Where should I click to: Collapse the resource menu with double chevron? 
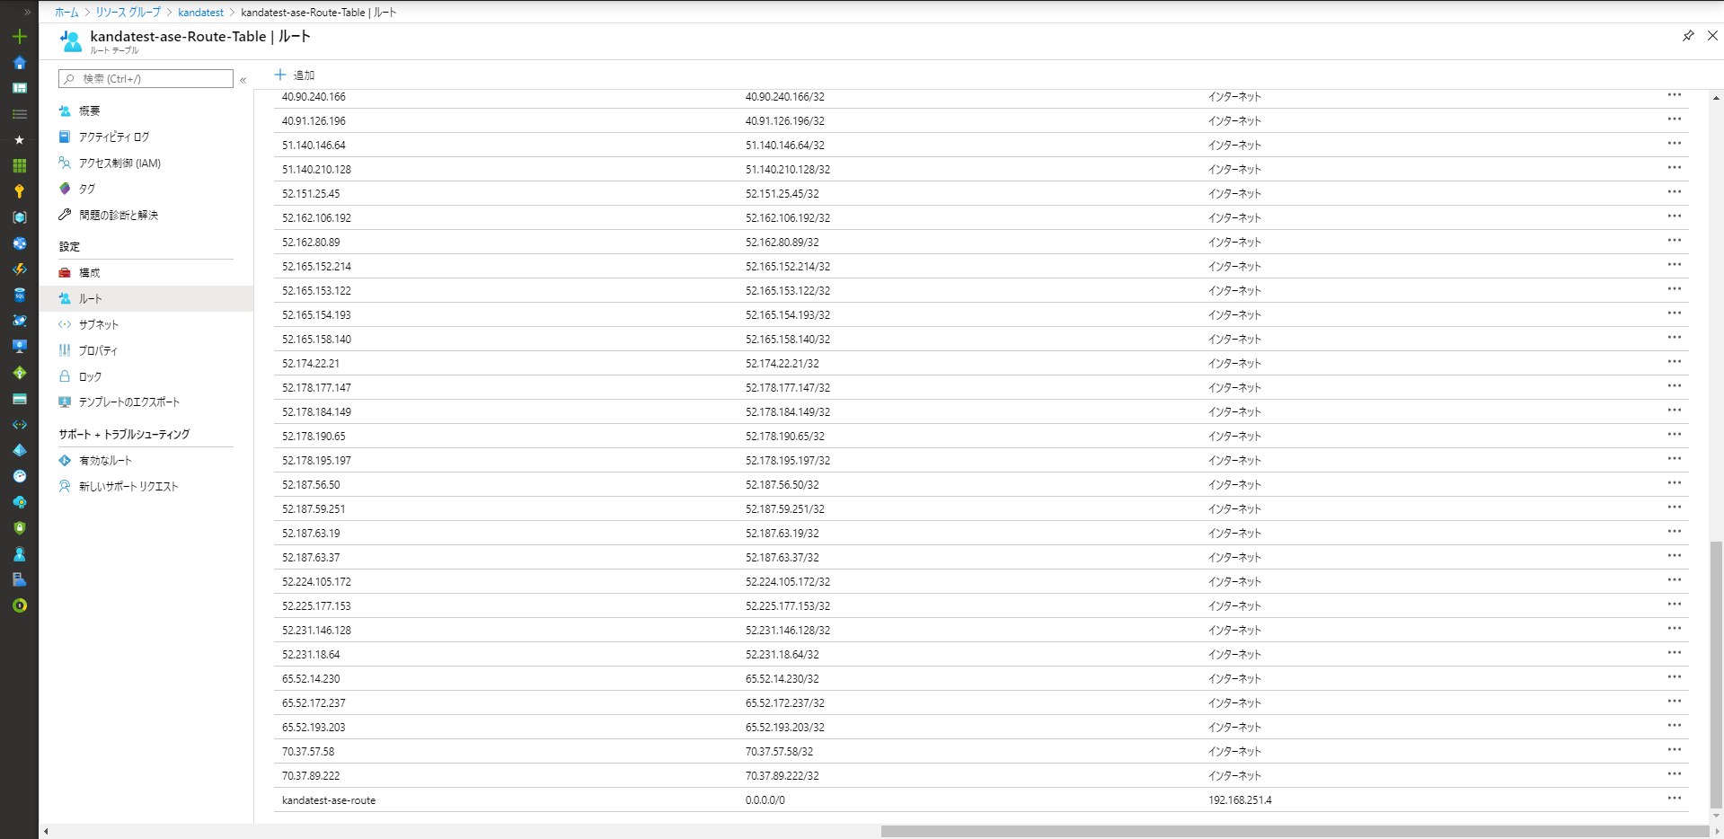click(x=243, y=80)
